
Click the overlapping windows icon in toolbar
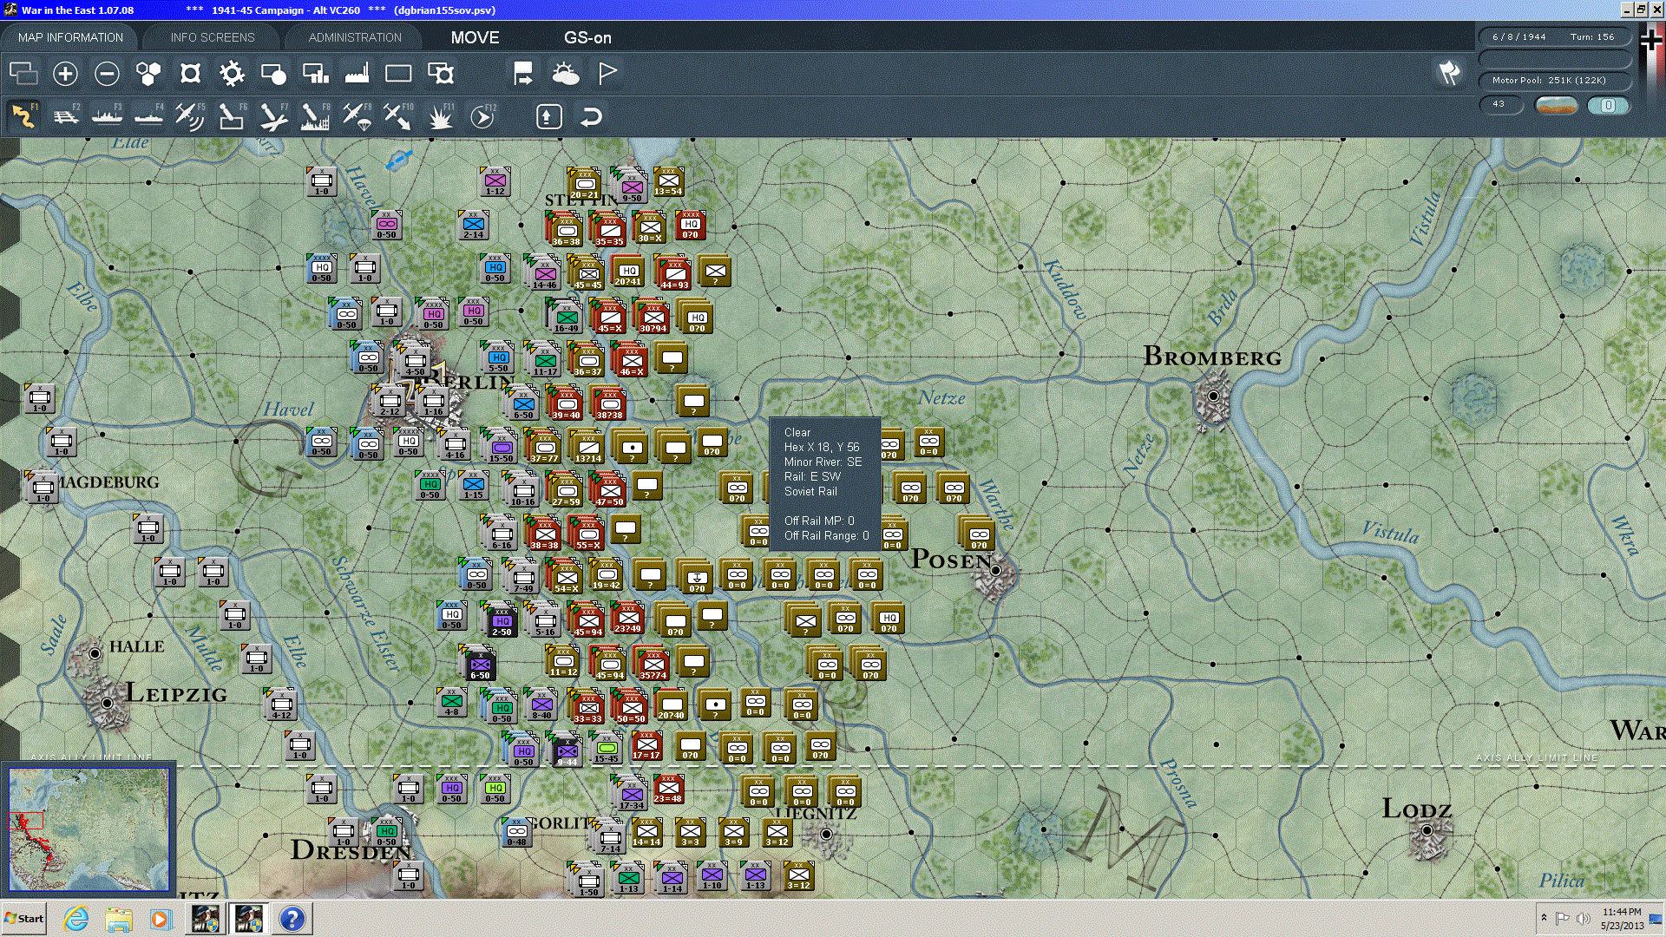[x=23, y=74]
